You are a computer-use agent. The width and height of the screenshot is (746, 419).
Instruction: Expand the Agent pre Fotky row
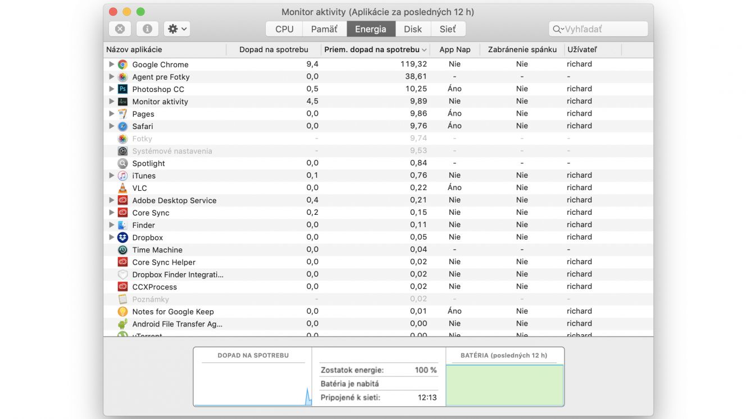coord(111,77)
